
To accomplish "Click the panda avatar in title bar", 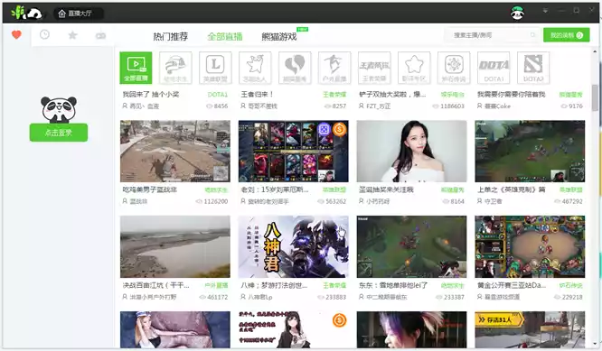I will click(x=517, y=13).
